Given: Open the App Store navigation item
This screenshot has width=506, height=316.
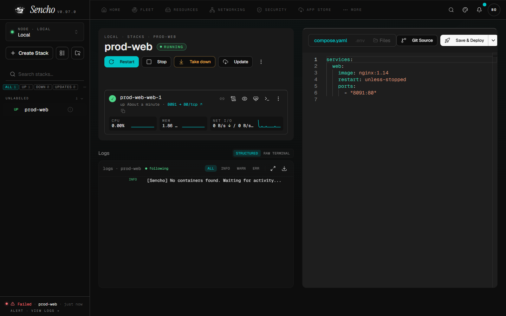Looking at the screenshot, I should (315, 10).
